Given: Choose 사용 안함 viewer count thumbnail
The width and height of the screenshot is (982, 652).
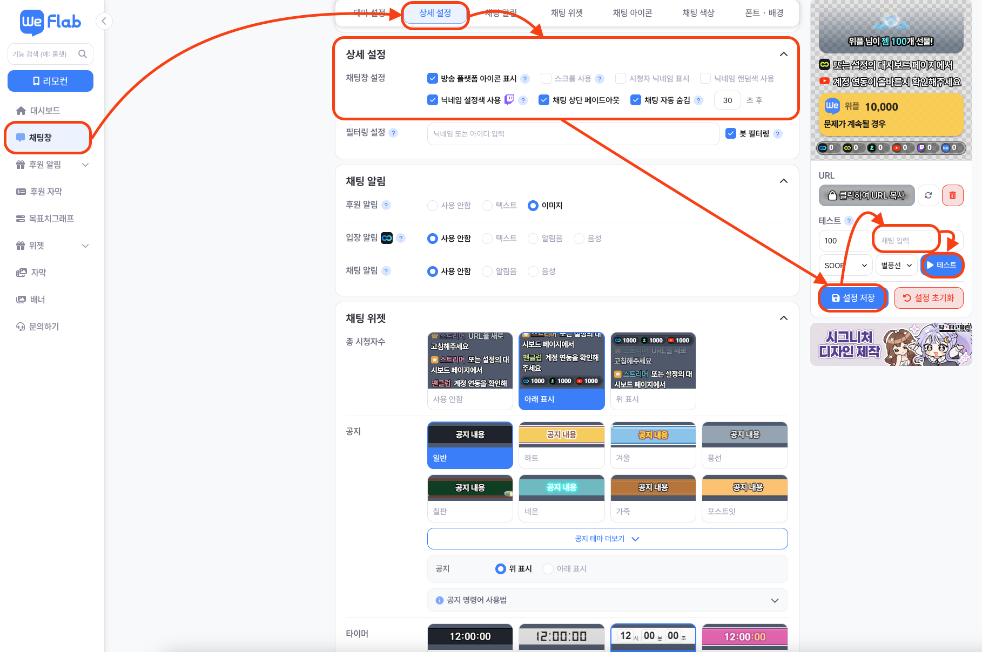Looking at the screenshot, I should [x=470, y=371].
